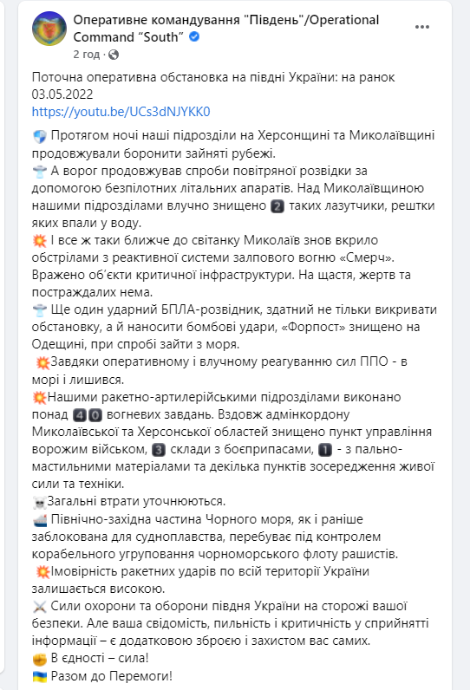Click the blue verified badge icon
This screenshot has height=690, width=470.
(x=194, y=37)
